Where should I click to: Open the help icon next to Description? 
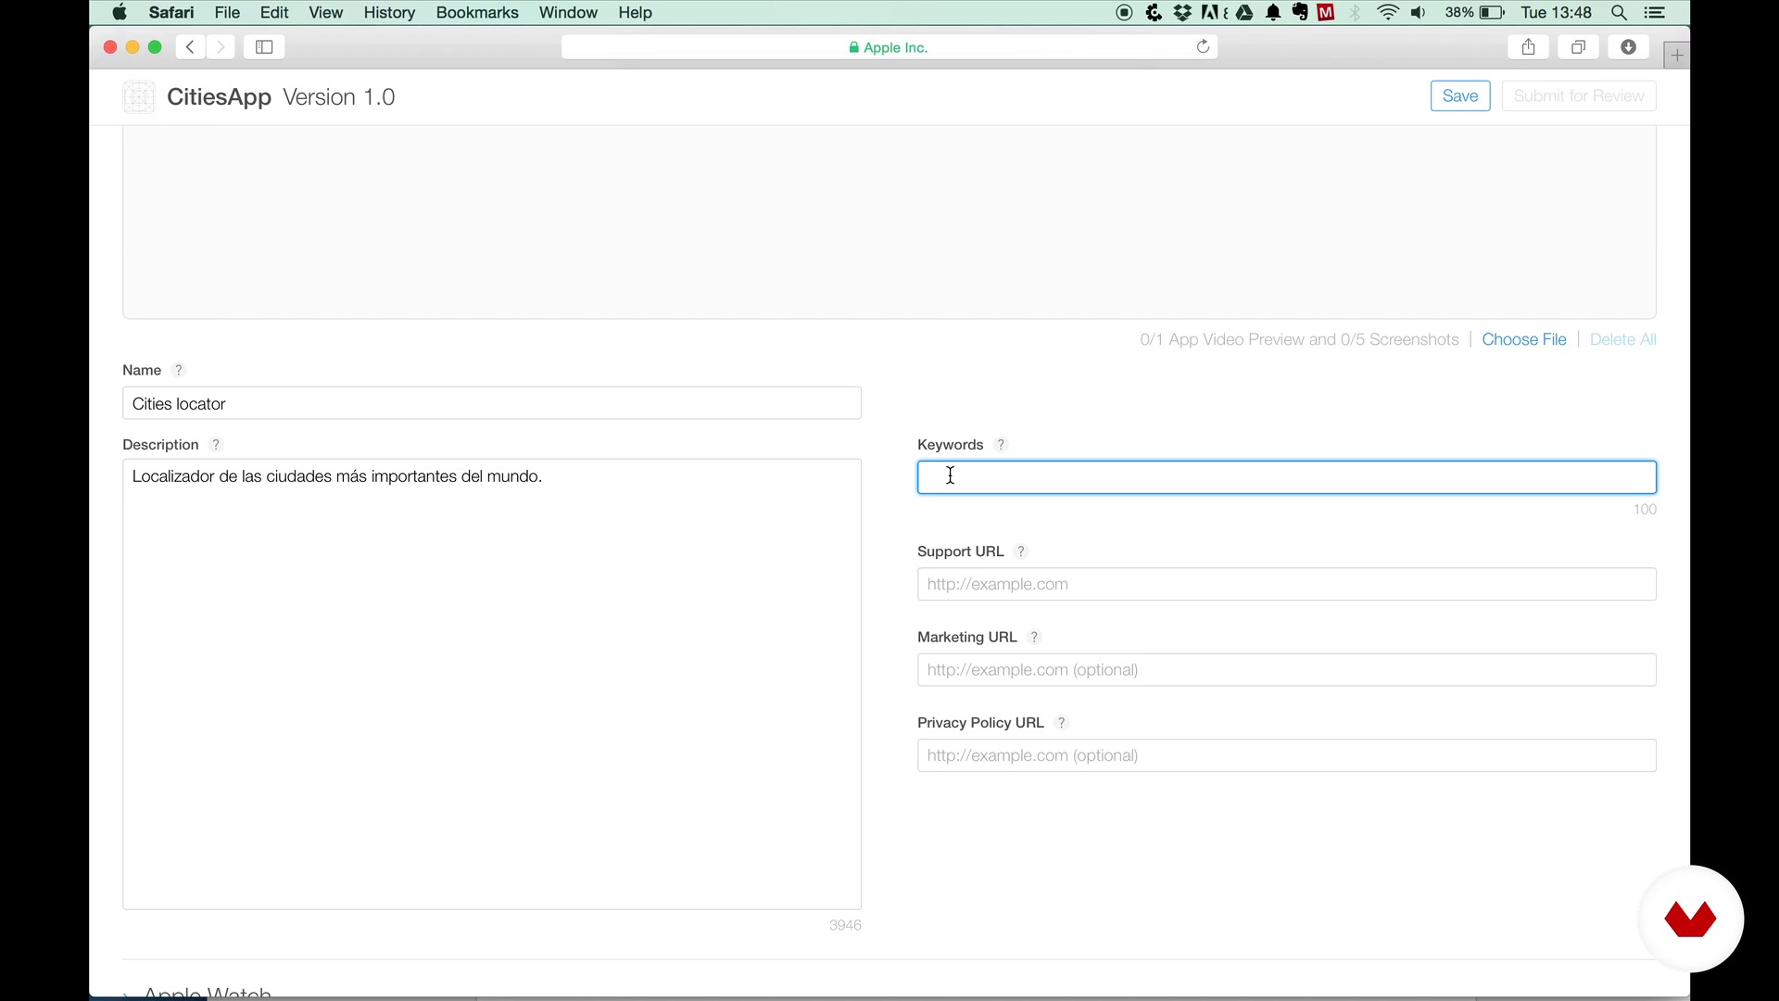216,445
